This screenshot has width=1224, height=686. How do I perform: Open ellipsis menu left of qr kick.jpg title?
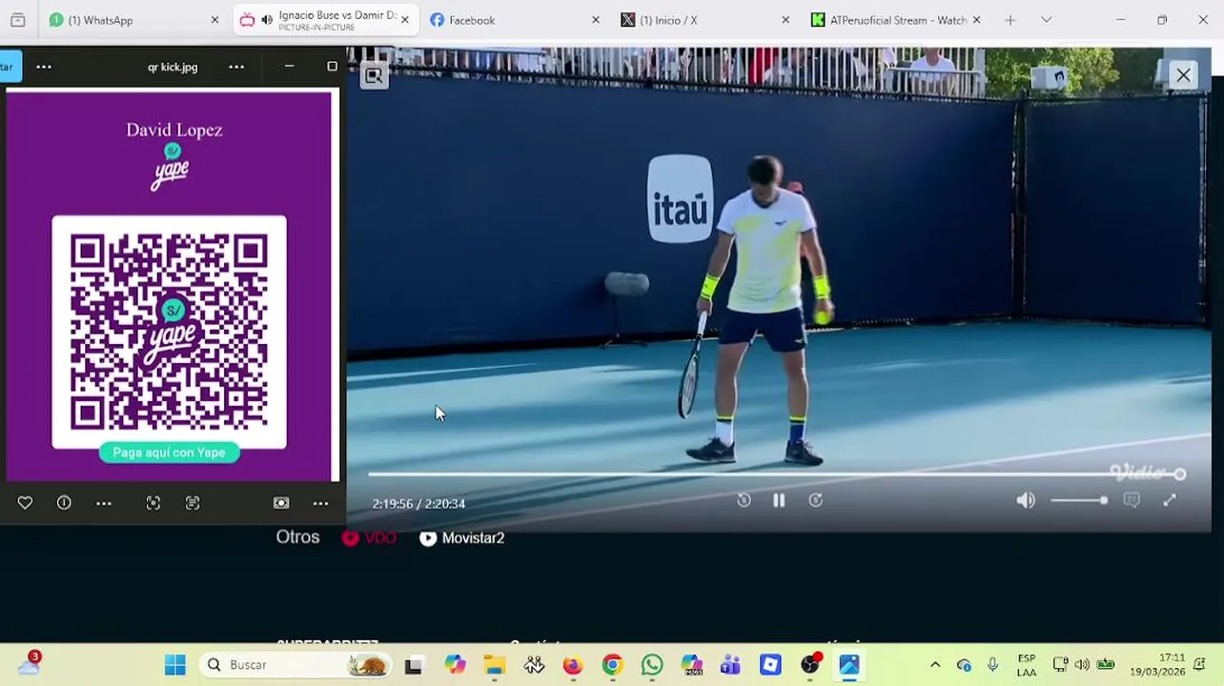pyautogui.click(x=44, y=67)
